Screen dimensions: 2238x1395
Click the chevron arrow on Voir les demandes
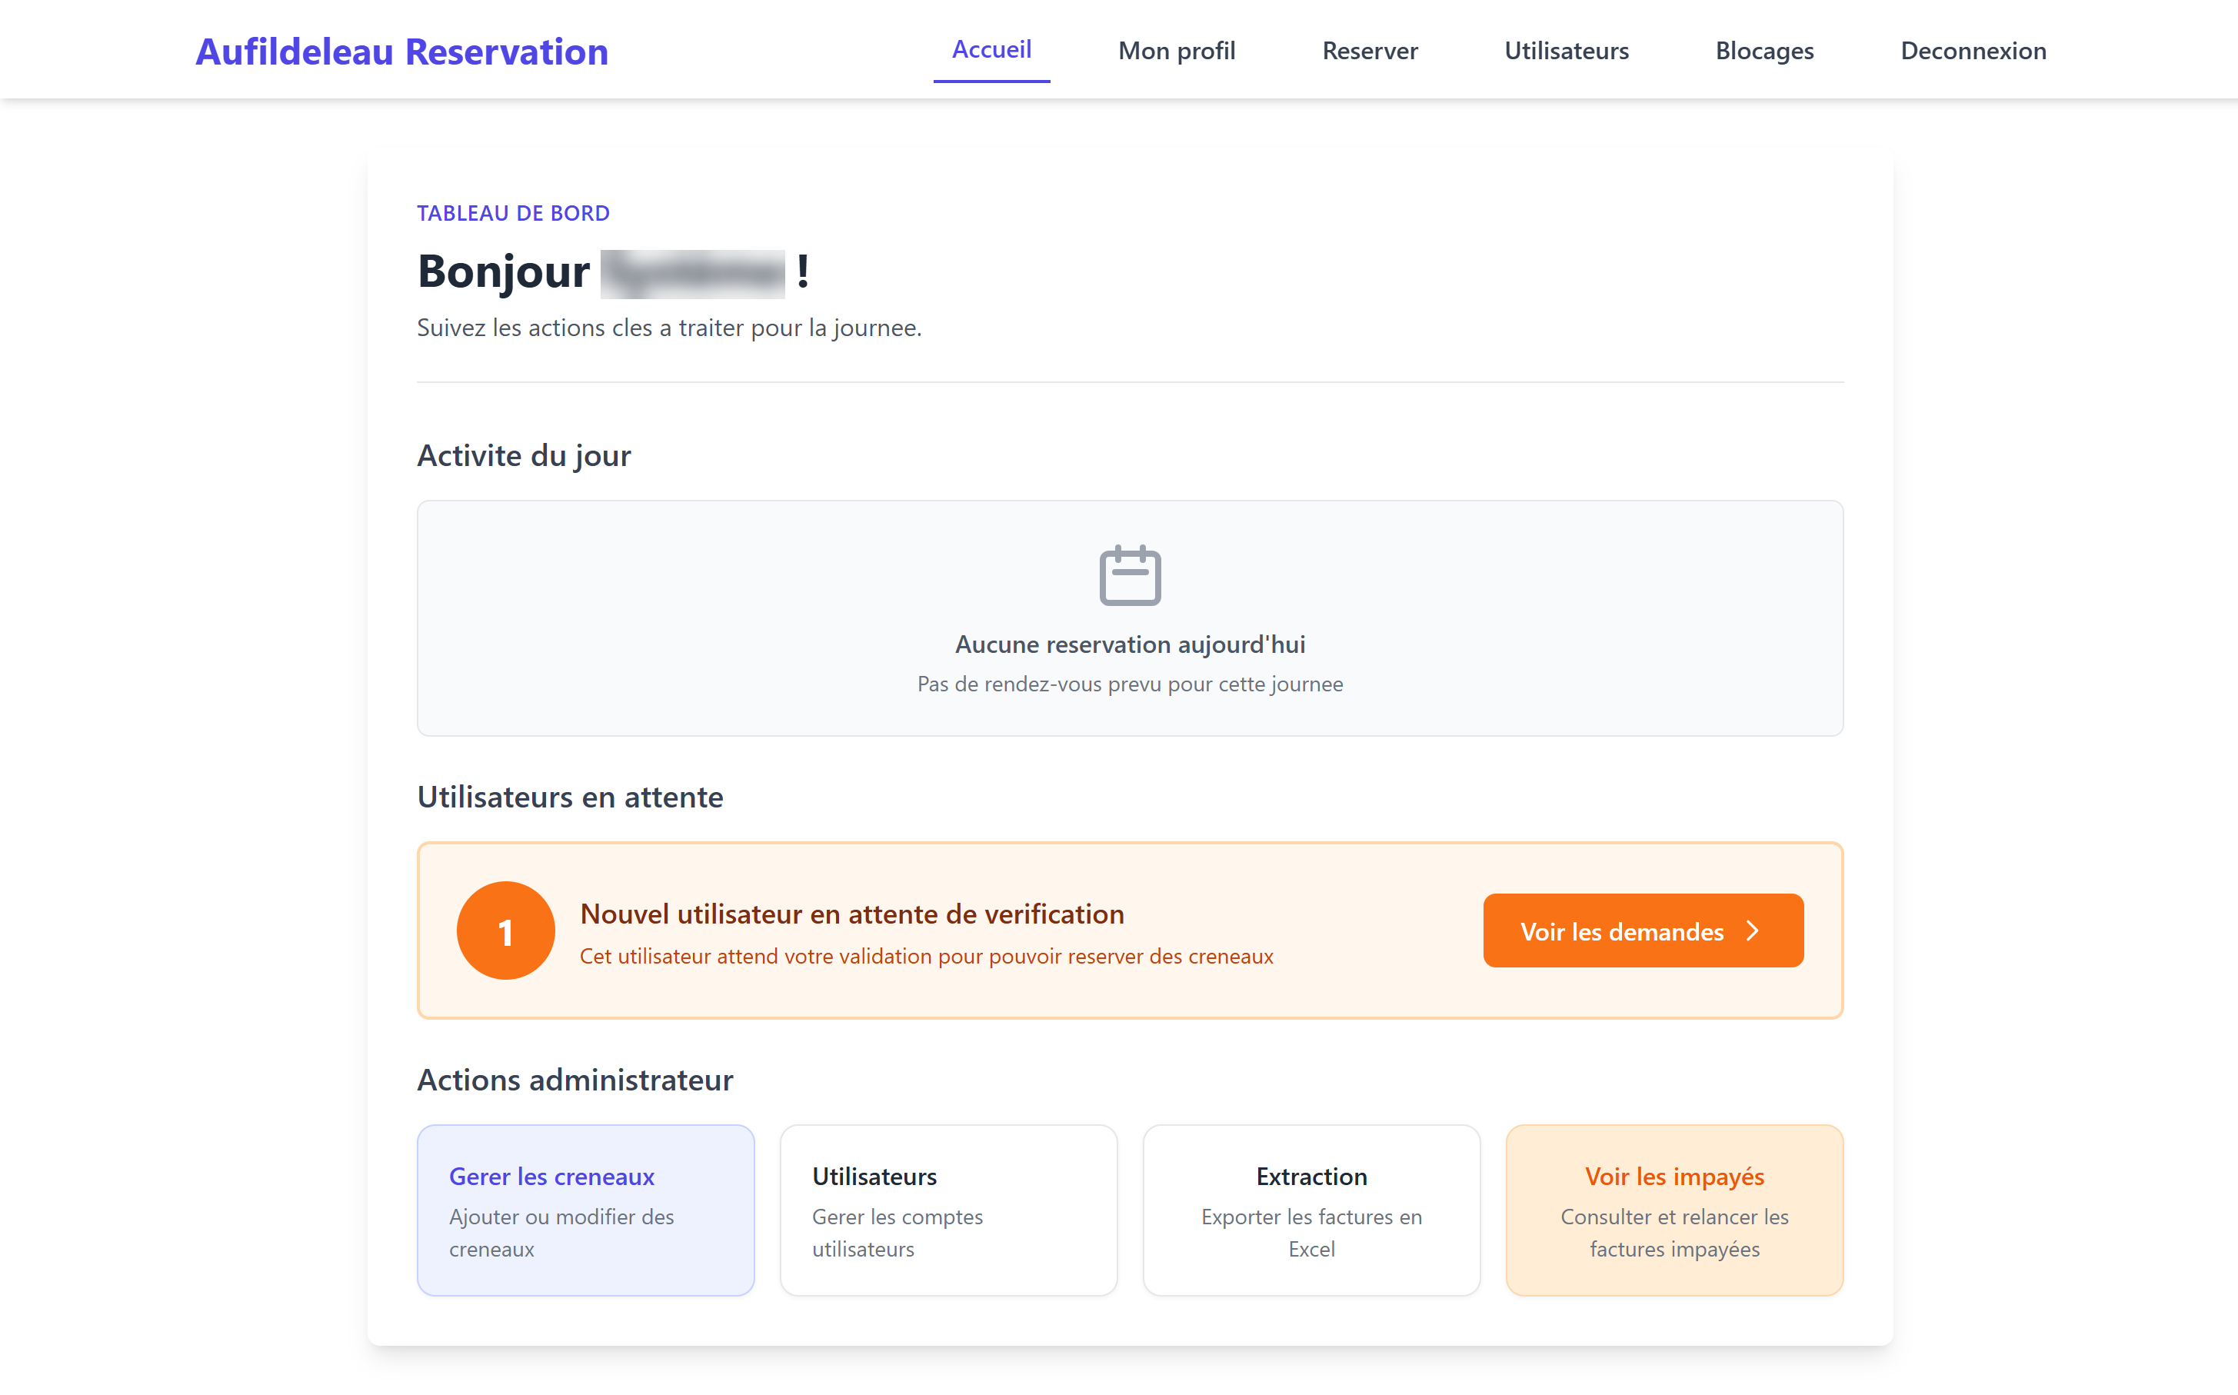(x=1752, y=931)
